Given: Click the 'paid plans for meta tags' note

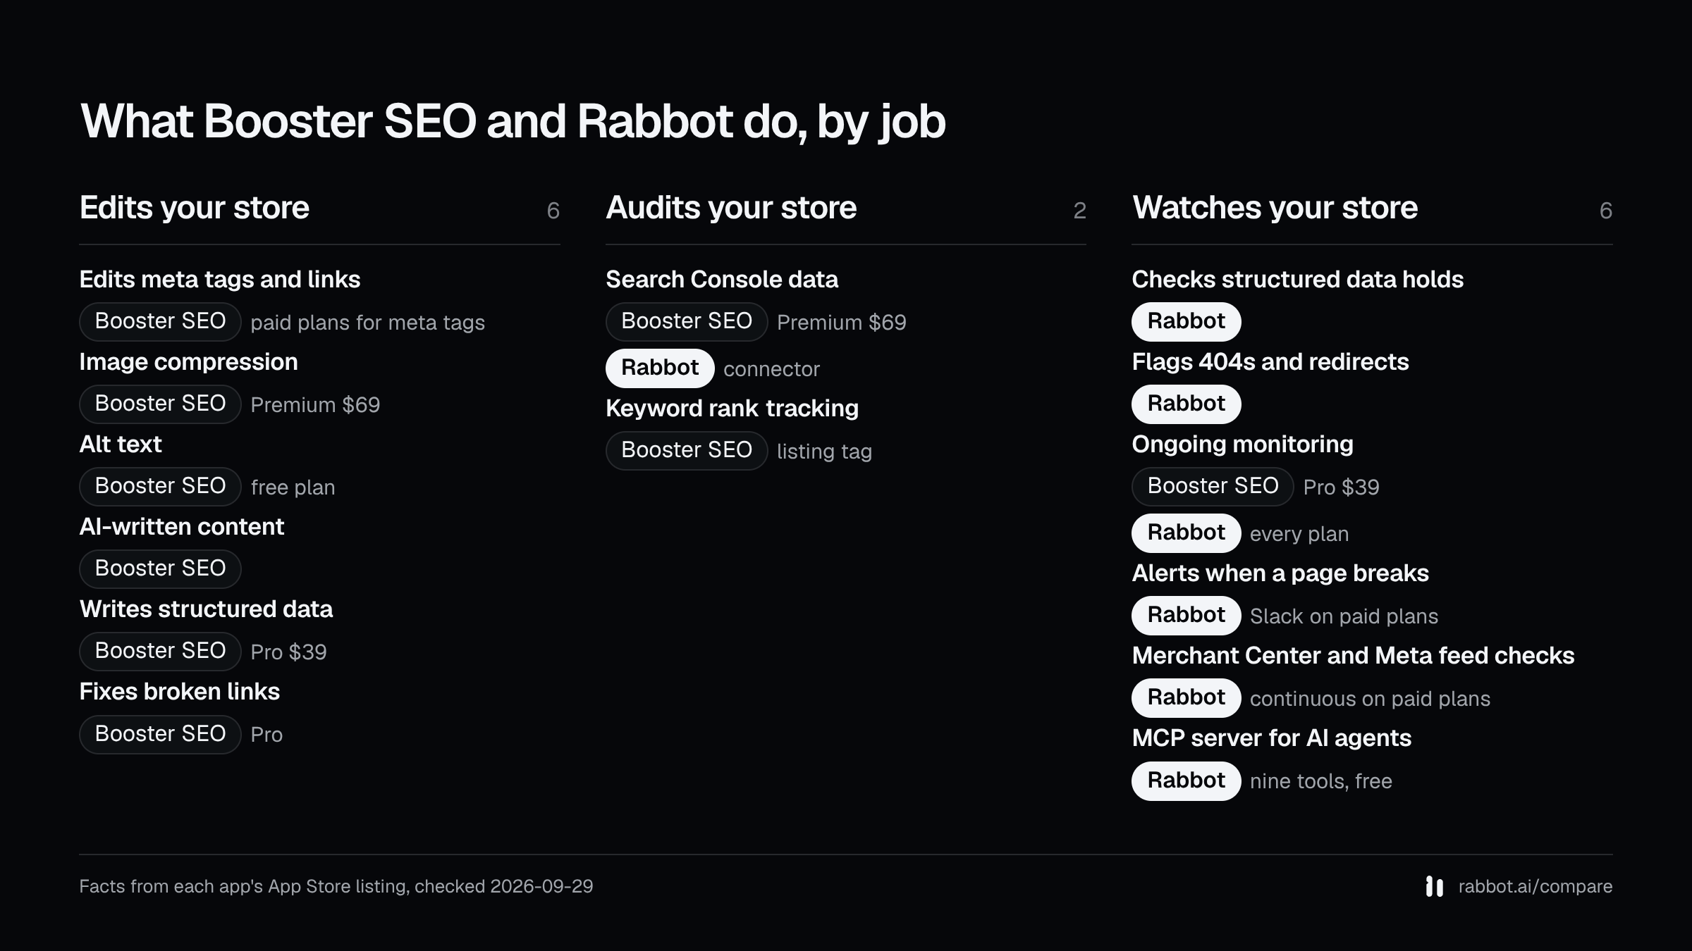Looking at the screenshot, I should (x=367, y=323).
